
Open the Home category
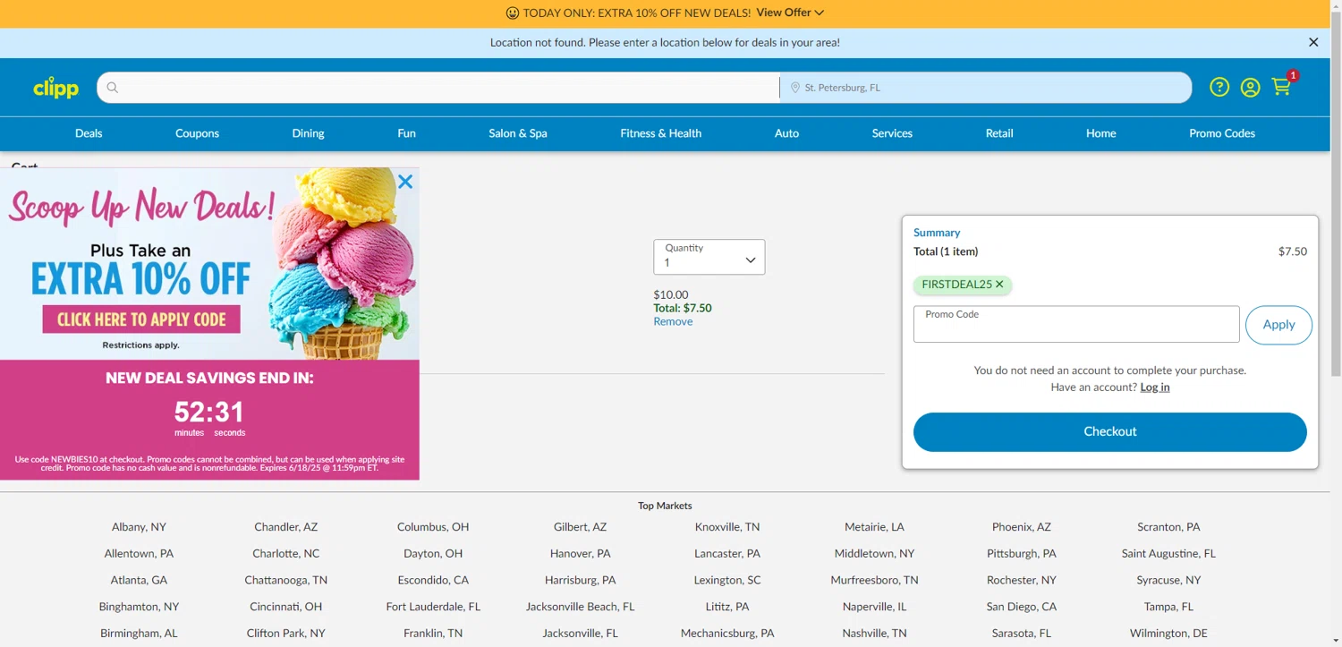pyautogui.click(x=1100, y=133)
